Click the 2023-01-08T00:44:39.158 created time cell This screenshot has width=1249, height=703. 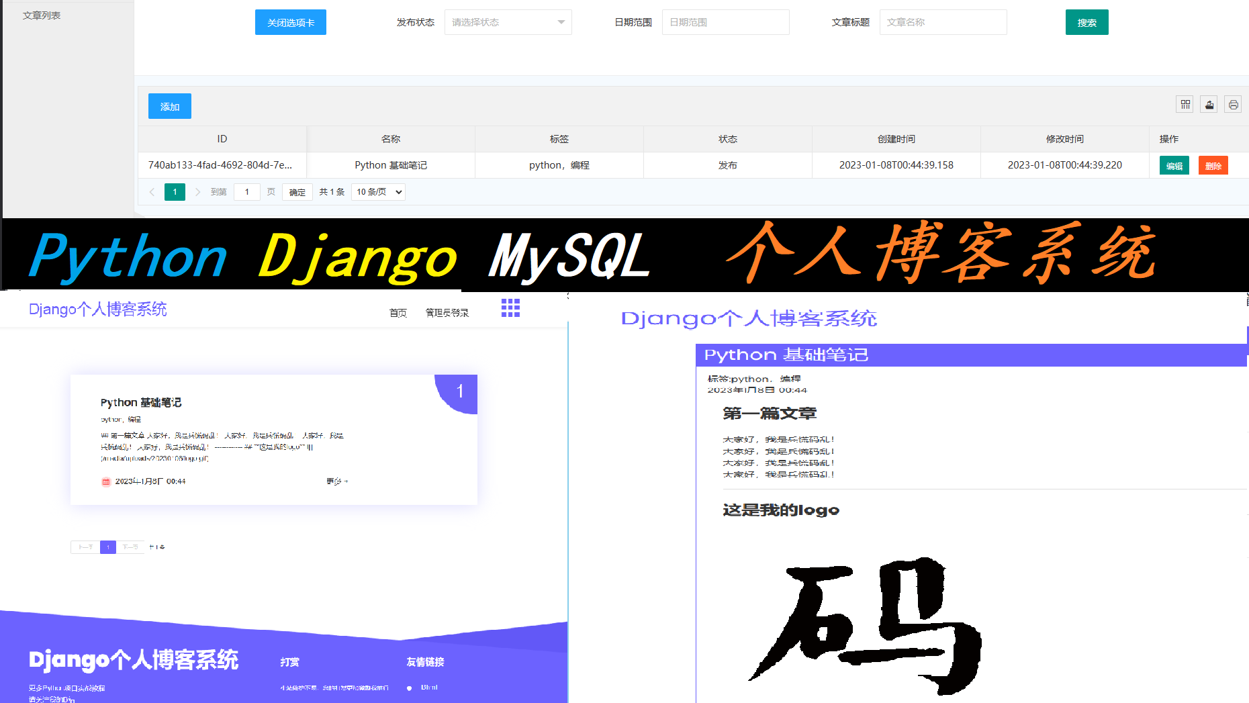(x=896, y=165)
